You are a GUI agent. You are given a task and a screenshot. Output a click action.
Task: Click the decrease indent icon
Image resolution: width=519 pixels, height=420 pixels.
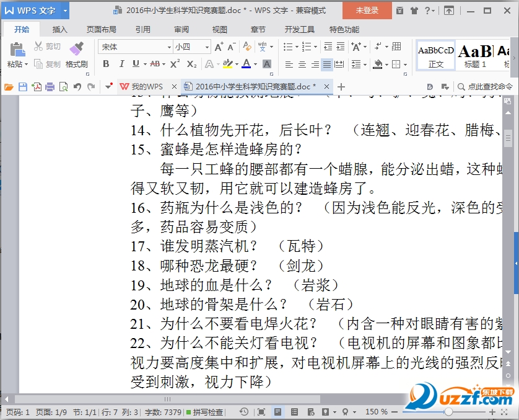pyautogui.click(x=328, y=47)
